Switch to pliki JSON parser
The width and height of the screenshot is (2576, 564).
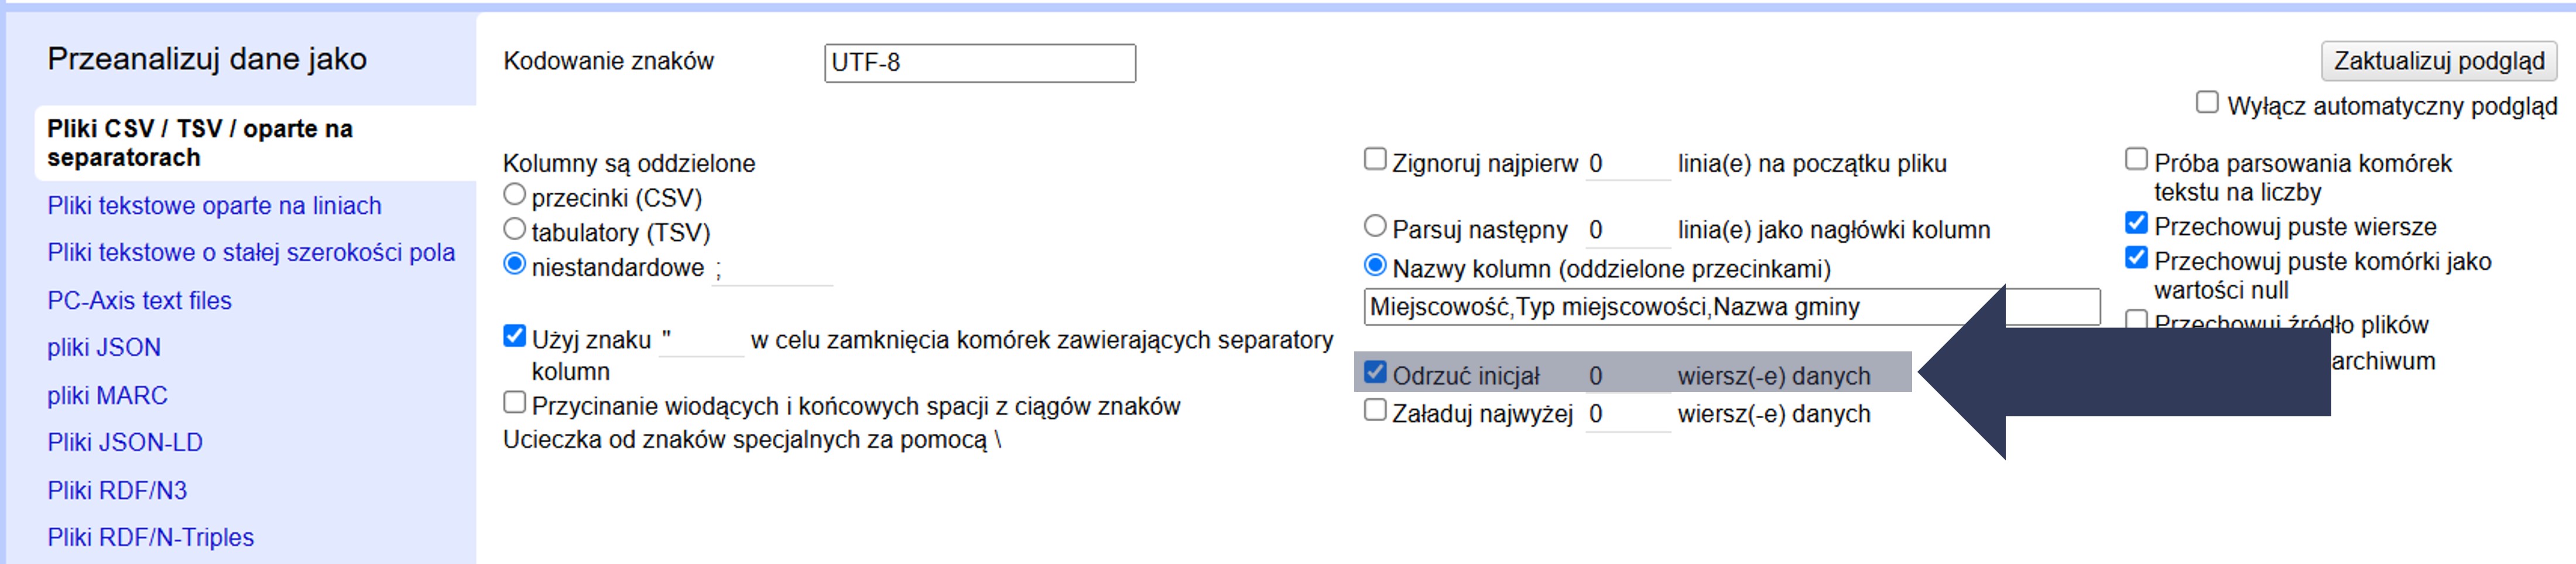(x=104, y=348)
